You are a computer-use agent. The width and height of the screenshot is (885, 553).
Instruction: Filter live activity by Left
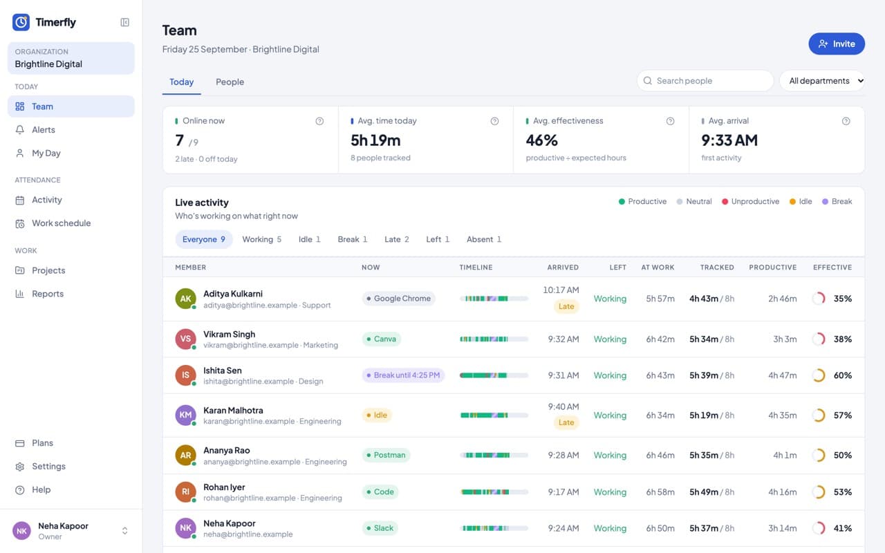438,239
